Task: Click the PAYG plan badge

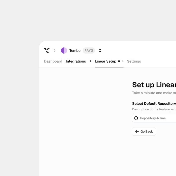Action: (89, 50)
